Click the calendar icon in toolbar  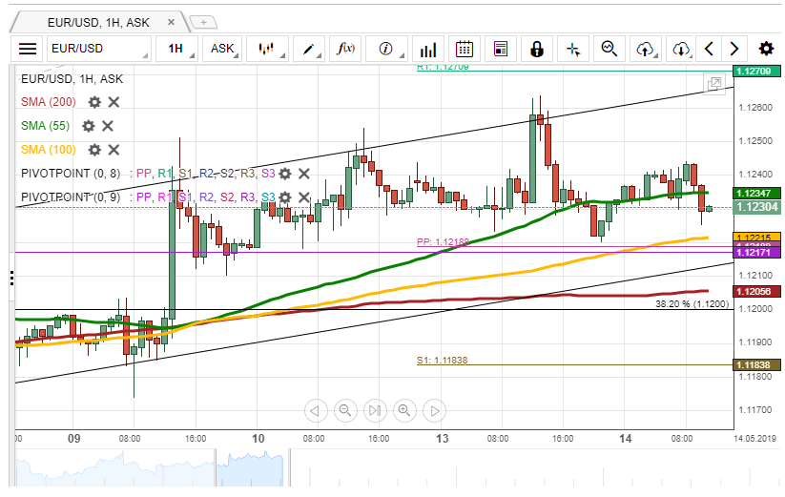point(465,49)
